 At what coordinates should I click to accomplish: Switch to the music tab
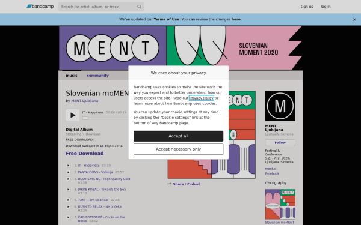point(72,76)
